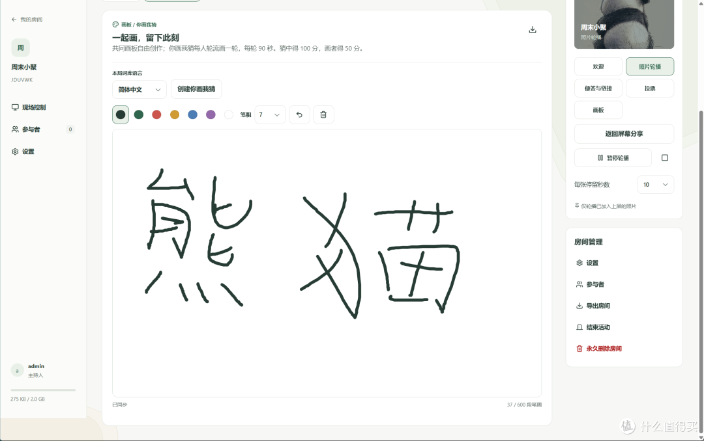The image size is (704, 441).
Task: Open 设置 under 房间管理
Action: pos(592,263)
